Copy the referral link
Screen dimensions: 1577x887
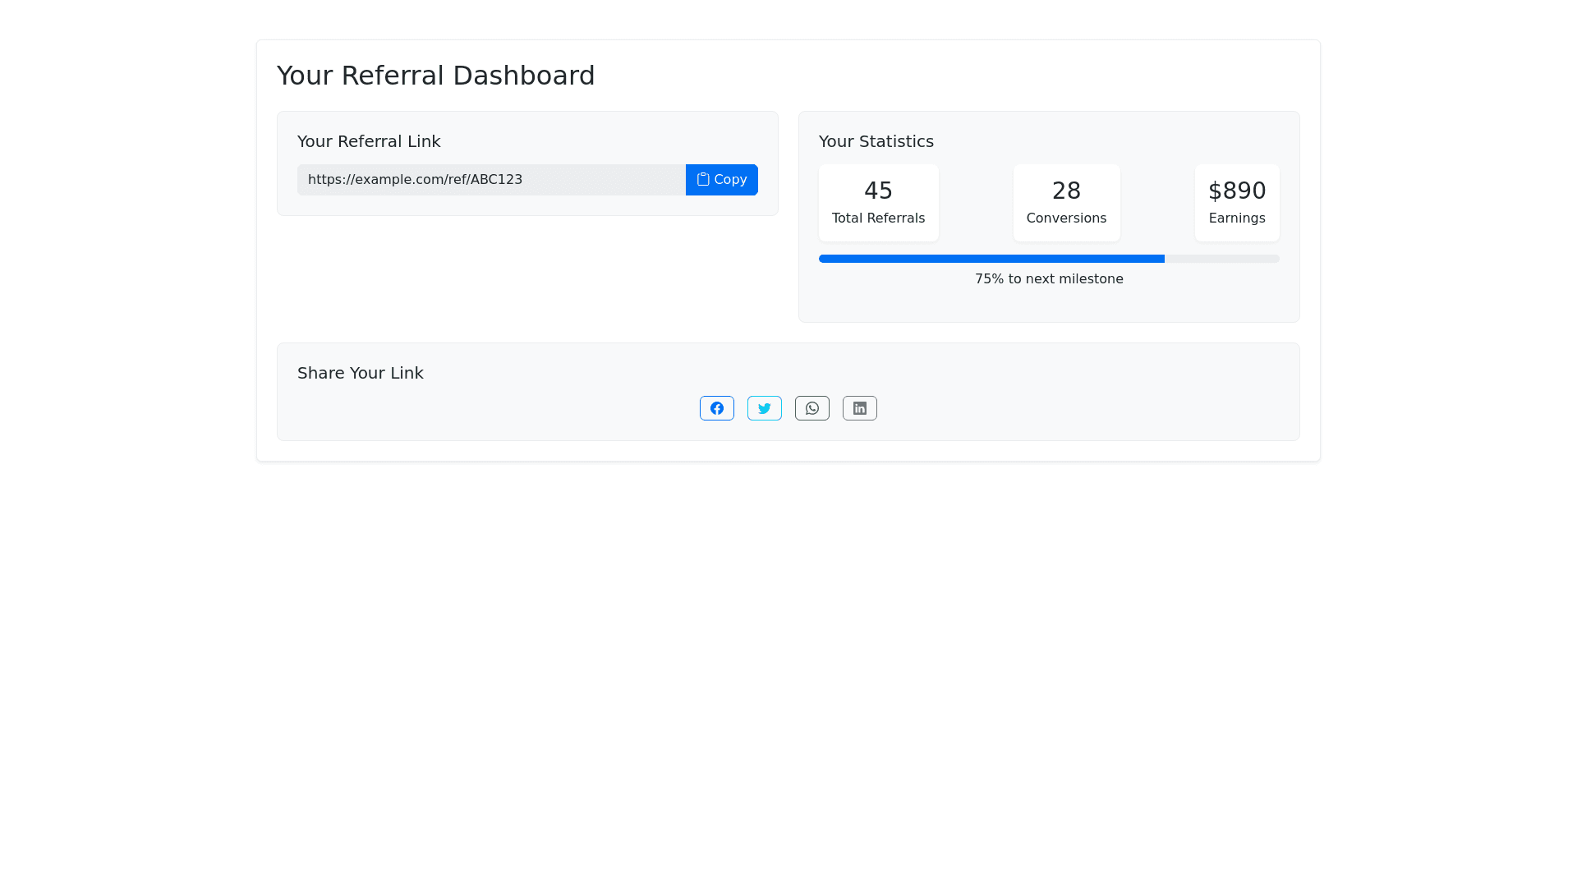coord(721,179)
